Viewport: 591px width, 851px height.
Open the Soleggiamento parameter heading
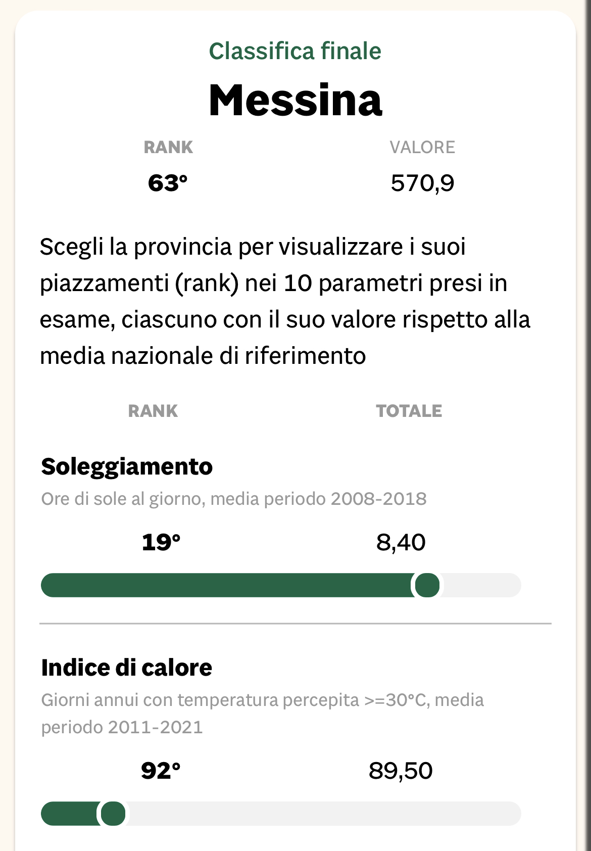click(x=127, y=466)
